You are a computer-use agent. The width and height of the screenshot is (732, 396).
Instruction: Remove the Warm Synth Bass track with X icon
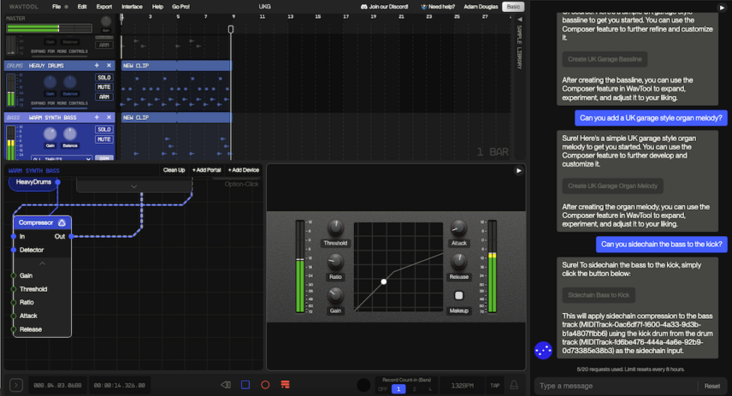tap(109, 117)
